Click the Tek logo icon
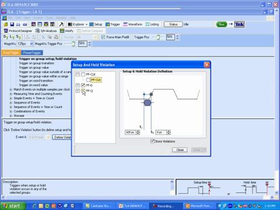 (239, 24)
